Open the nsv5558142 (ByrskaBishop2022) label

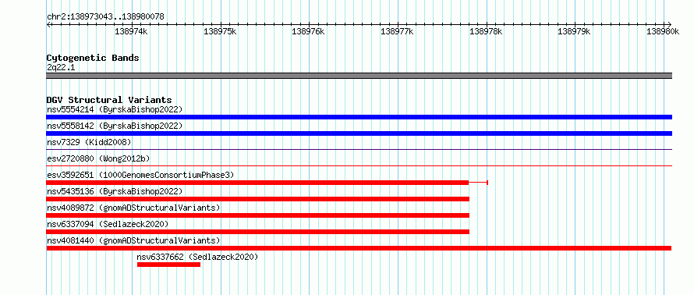pyautogui.click(x=115, y=126)
